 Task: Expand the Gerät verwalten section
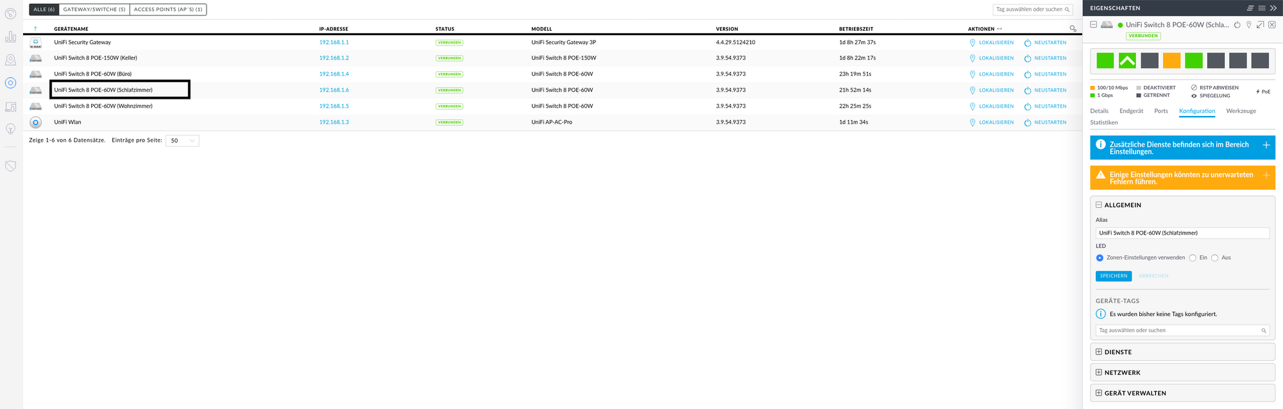1099,393
